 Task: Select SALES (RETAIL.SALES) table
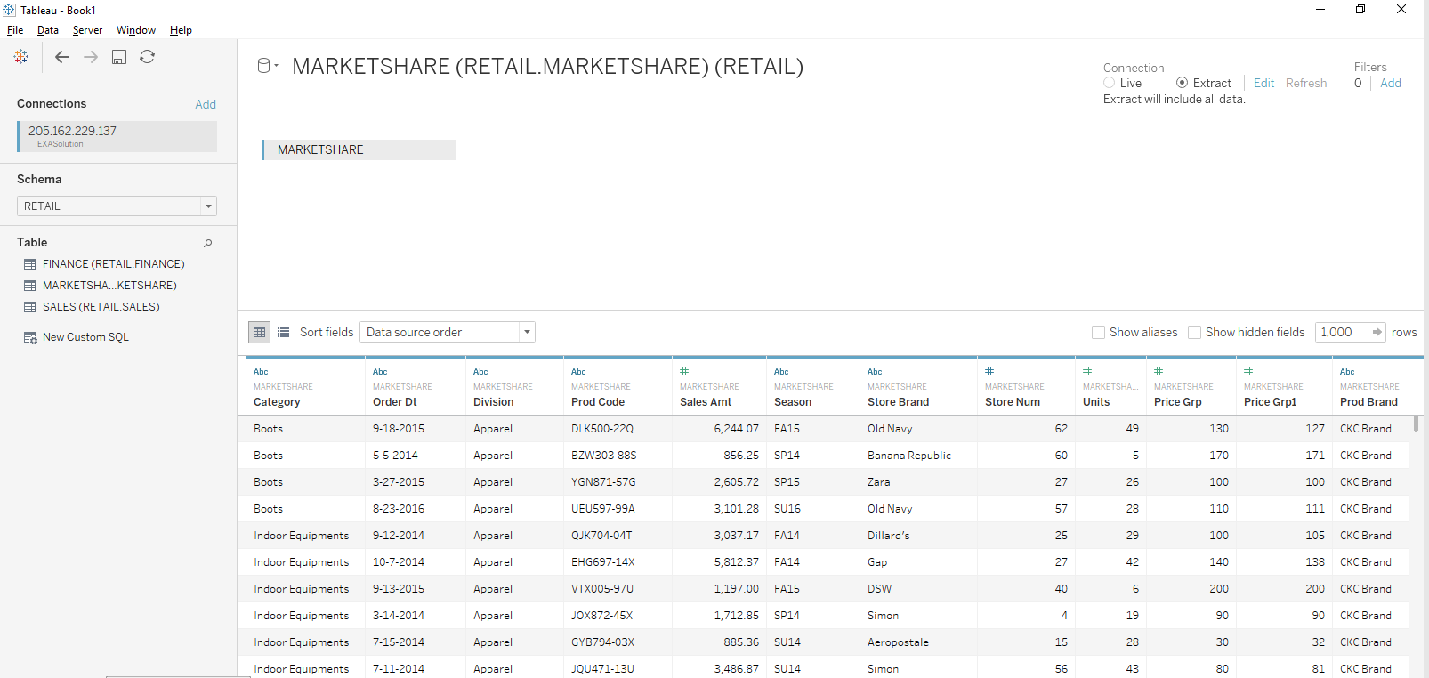tap(101, 307)
